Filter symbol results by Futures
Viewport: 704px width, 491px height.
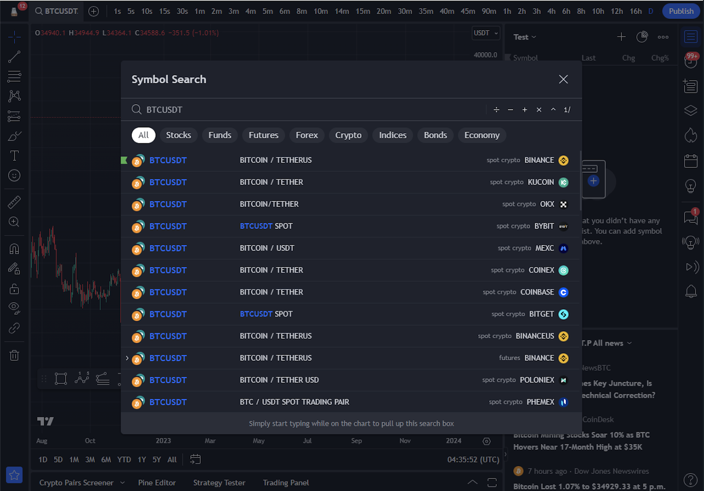264,135
